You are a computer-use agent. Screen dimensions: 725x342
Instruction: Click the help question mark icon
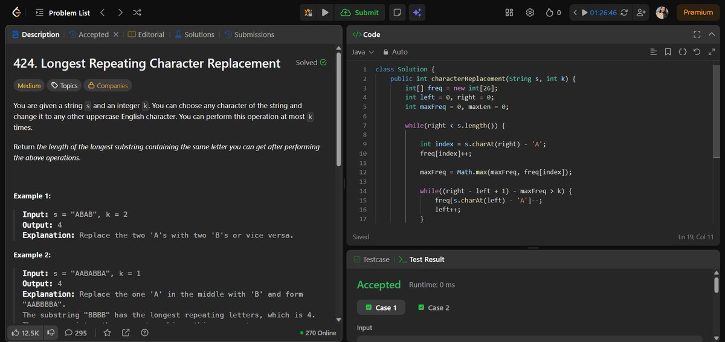[x=144, y=332]
